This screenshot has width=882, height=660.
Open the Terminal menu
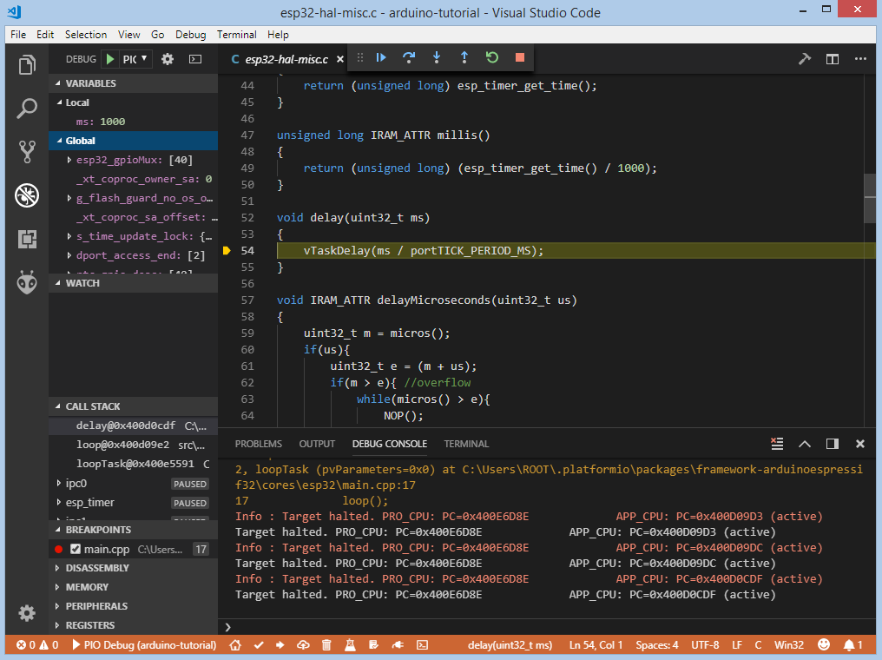[237, 35]
